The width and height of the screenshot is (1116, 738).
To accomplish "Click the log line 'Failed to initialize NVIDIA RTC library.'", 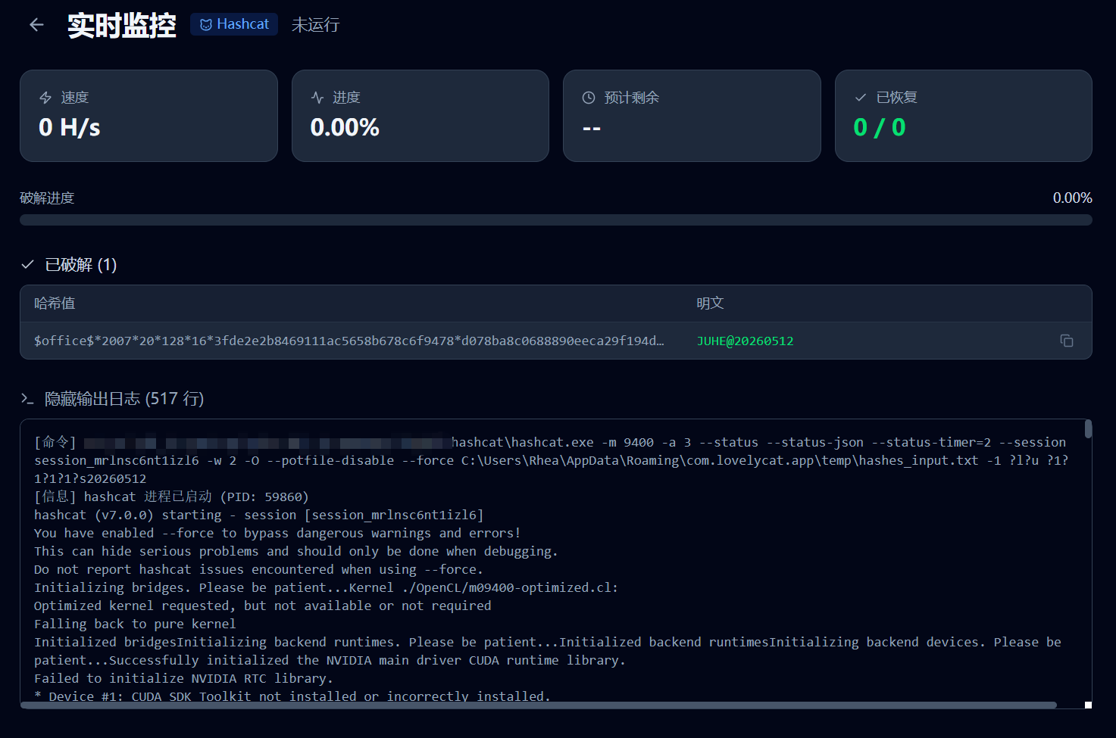I will coord(183,678).
